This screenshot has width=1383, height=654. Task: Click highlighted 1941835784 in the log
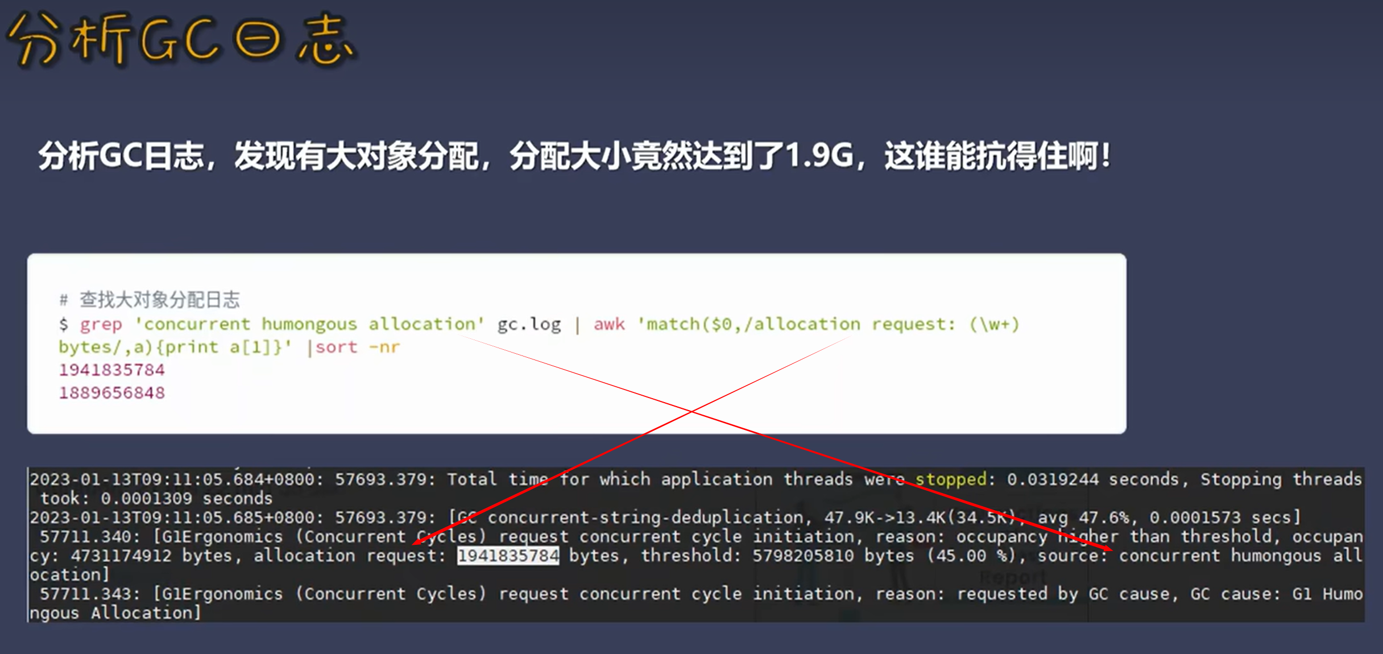coord(508,556)
